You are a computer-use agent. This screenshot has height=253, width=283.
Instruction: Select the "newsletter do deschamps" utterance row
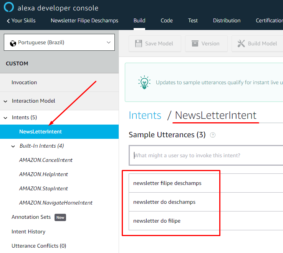(x=164, y=202)
